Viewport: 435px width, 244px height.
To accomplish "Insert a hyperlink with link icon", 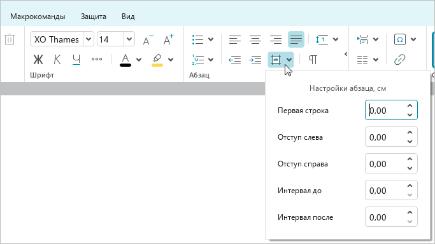I will tap(400, 60).
